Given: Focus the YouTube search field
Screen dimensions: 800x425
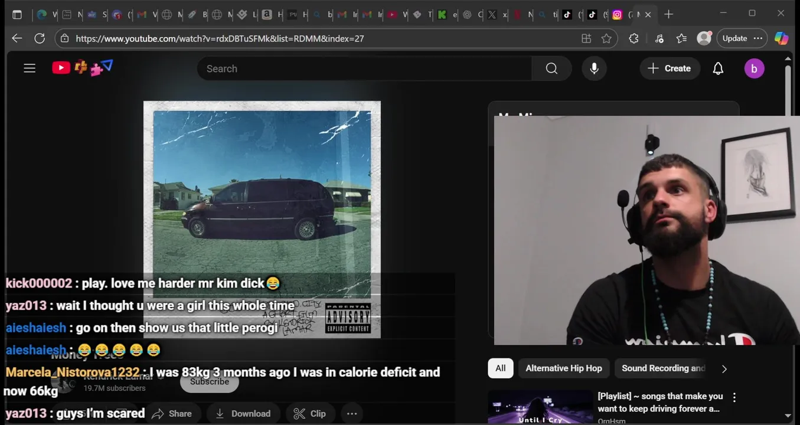Looking at the screenshot, I should coord(364,68).
